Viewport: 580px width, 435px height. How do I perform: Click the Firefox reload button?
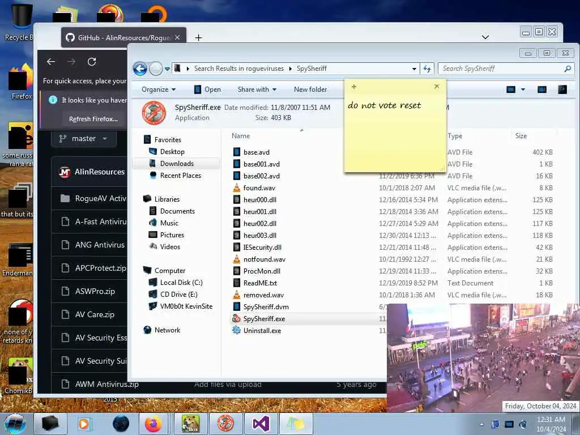[92, 61]
